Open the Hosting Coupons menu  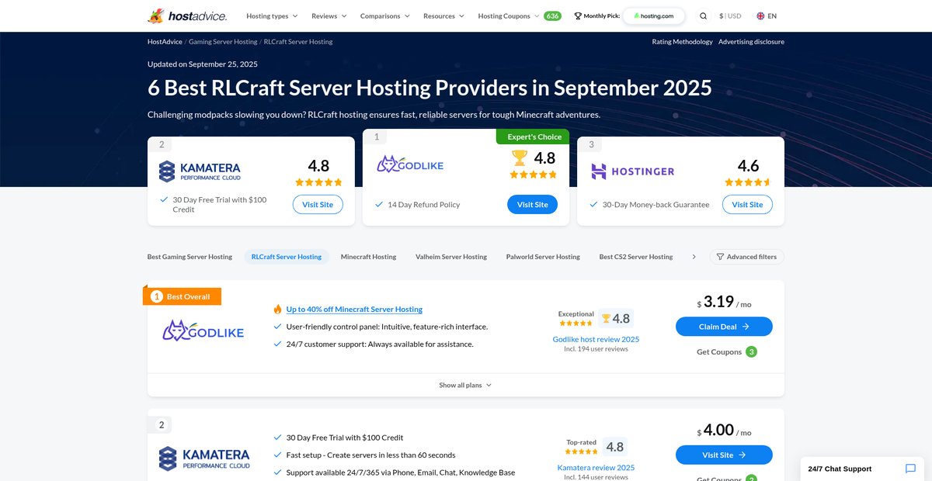509,16
